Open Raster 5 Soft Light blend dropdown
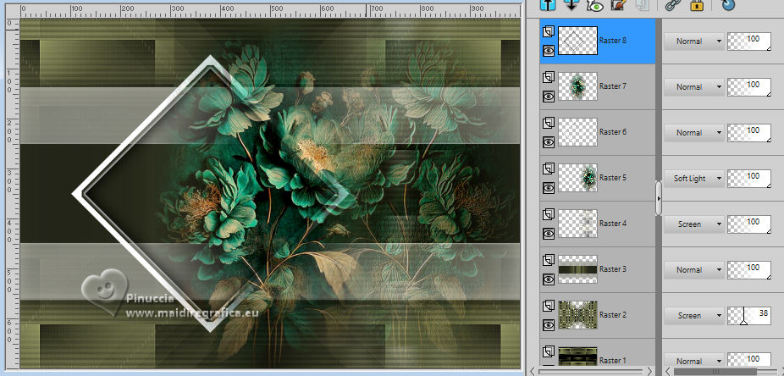 (694, 179)
